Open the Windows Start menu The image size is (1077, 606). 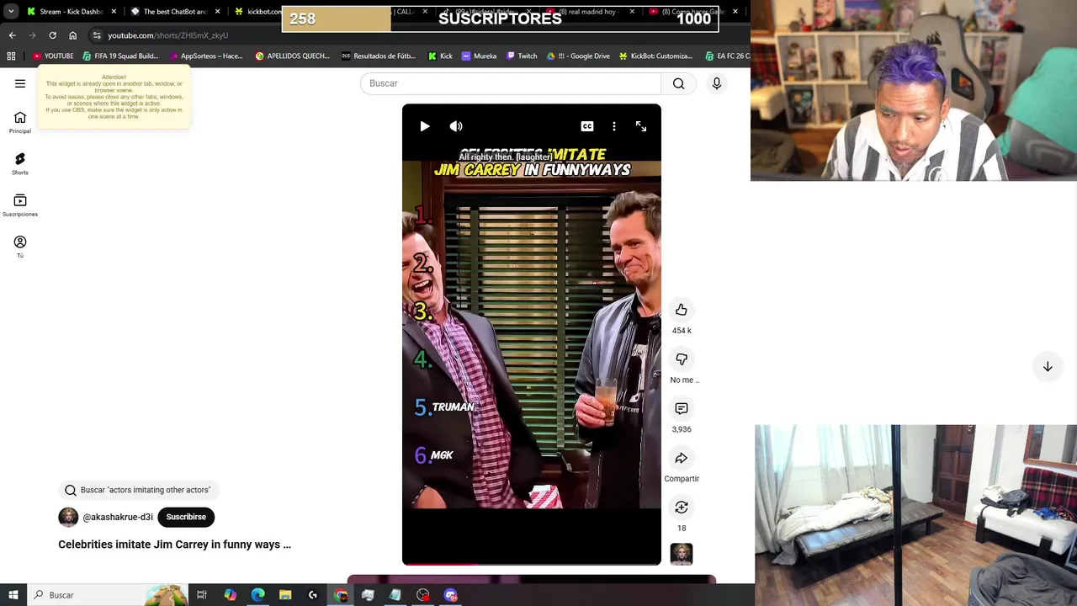(13, 595)
